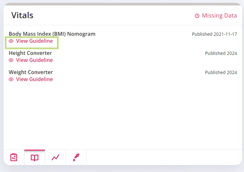The image size is (244, 172).
Task: Click the Vitals panel heading
Action: (22, 16)
